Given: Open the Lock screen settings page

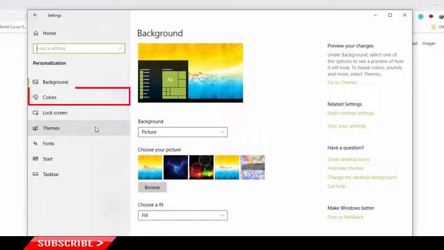Looking at the screenshot, I should [x=79, y=112].
